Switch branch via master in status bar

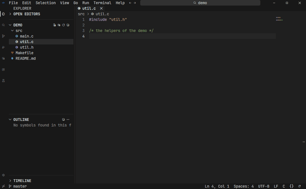coord(18,186)
